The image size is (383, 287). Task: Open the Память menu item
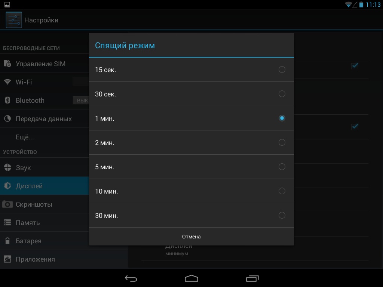[28, 223]
